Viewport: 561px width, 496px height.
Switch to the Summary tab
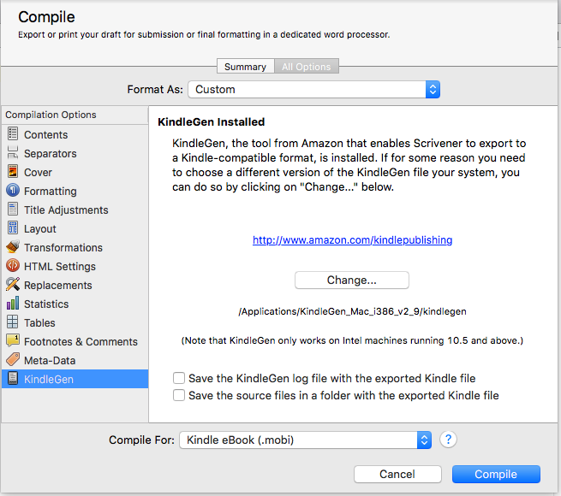[245, 67]
